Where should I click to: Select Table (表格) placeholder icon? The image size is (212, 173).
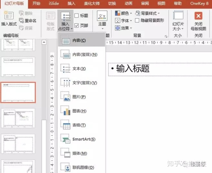point(65,125)
